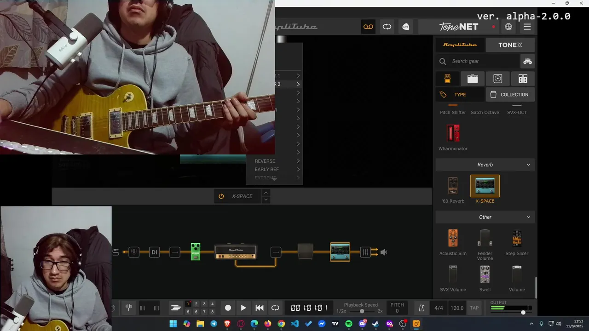
Task: Select the X-SPACE reverb thumbnail in browser
Action: 485,186
